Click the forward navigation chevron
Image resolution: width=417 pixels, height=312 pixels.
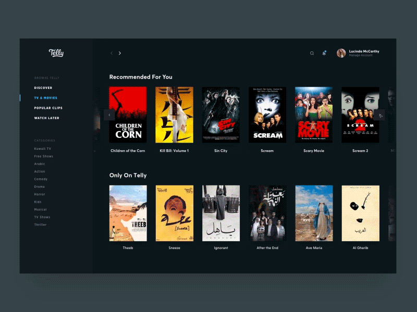pyautogui.click(x=119, y=53)
